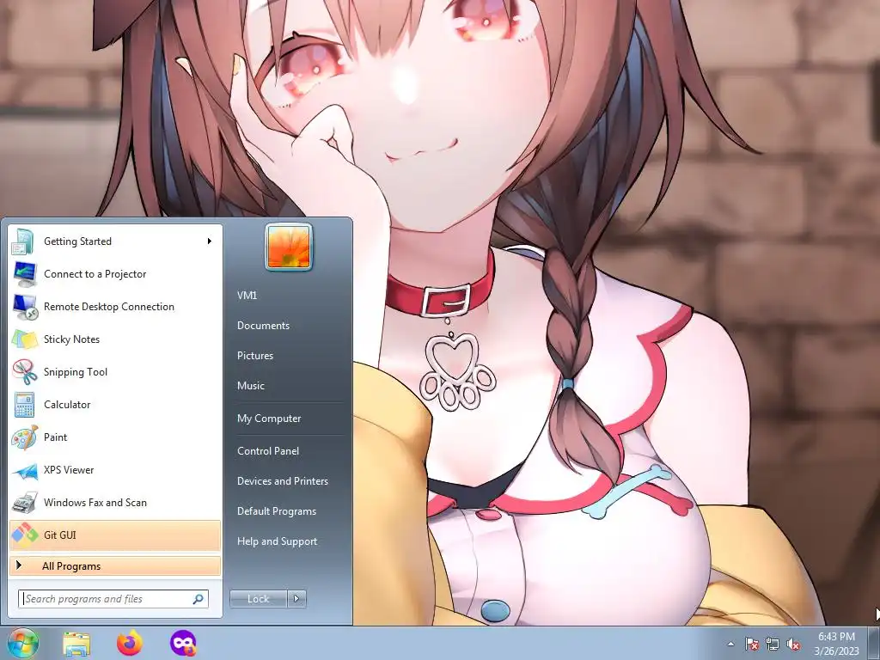Expand the Getting Started submenu arrow
Screen dimensions: 880x660
click(x=210, y=241)
